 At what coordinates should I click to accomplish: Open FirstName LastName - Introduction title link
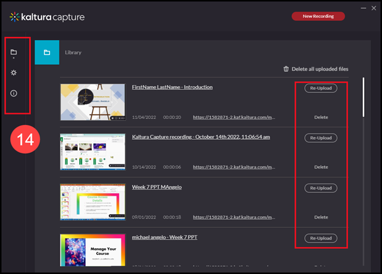point(172,87)
